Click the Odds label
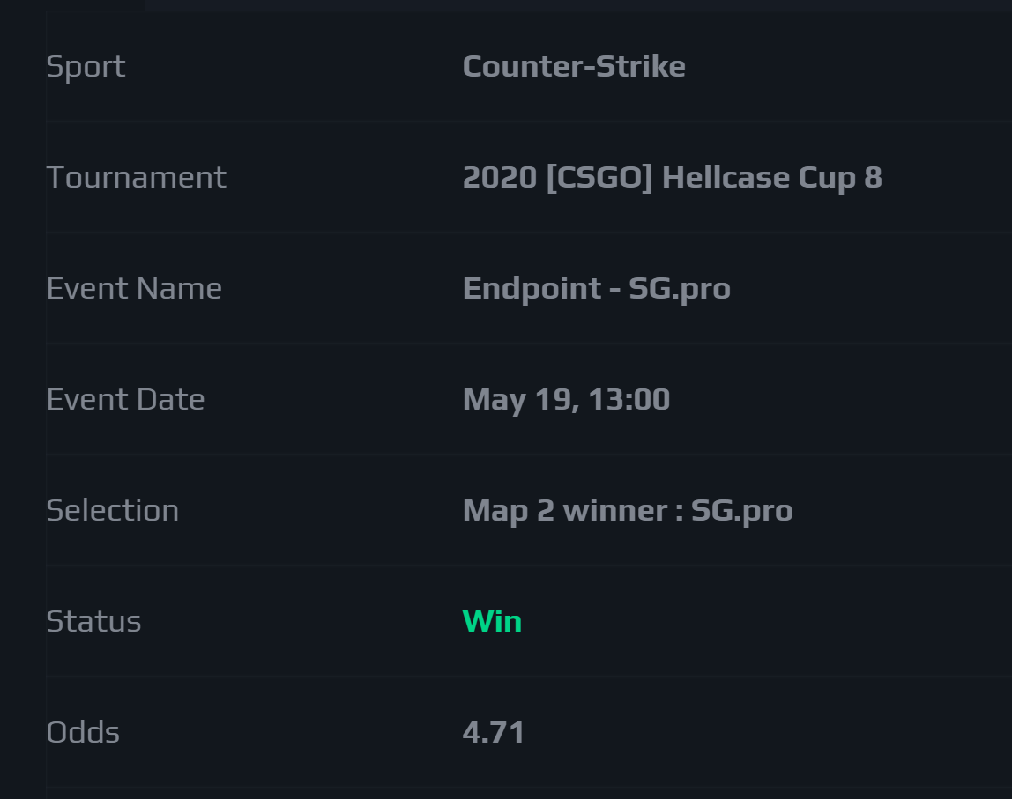The image size is (1012, 799). 83,732
